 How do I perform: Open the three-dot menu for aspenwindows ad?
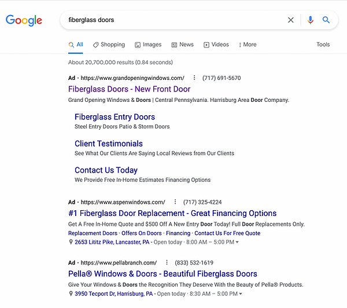[x=175, y=202]
